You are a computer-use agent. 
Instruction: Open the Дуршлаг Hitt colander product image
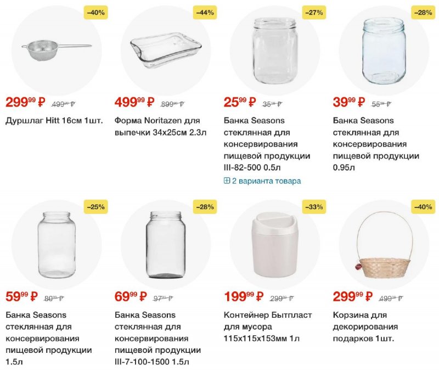click(57, 50)
